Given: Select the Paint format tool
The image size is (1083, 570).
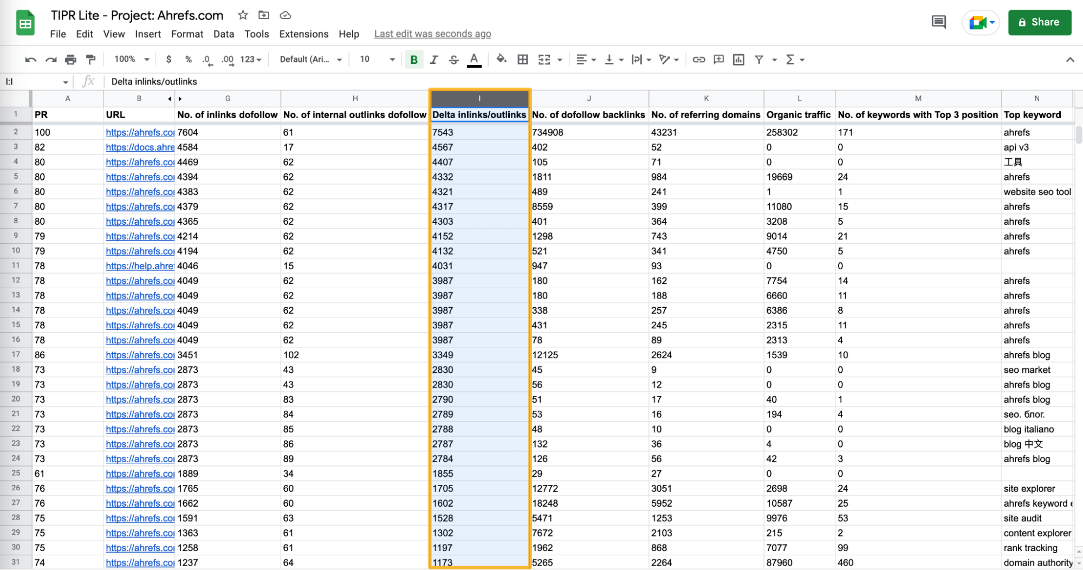Looking at the screenshot, I should point(90,60).
